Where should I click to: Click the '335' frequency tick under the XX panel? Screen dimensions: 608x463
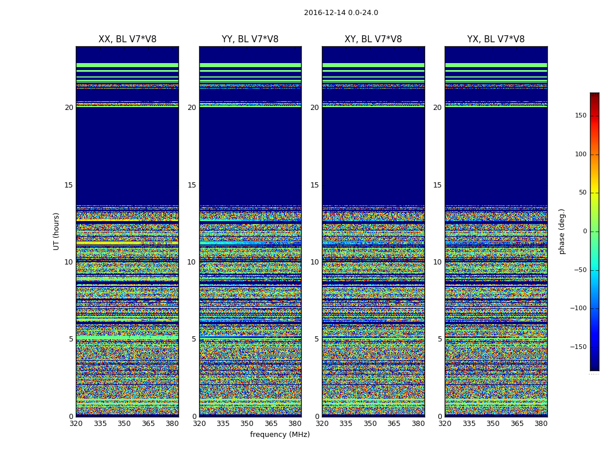pyautogui.click(x=100, y=424)
